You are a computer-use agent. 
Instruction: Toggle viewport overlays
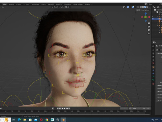click(x=133, y=7)
